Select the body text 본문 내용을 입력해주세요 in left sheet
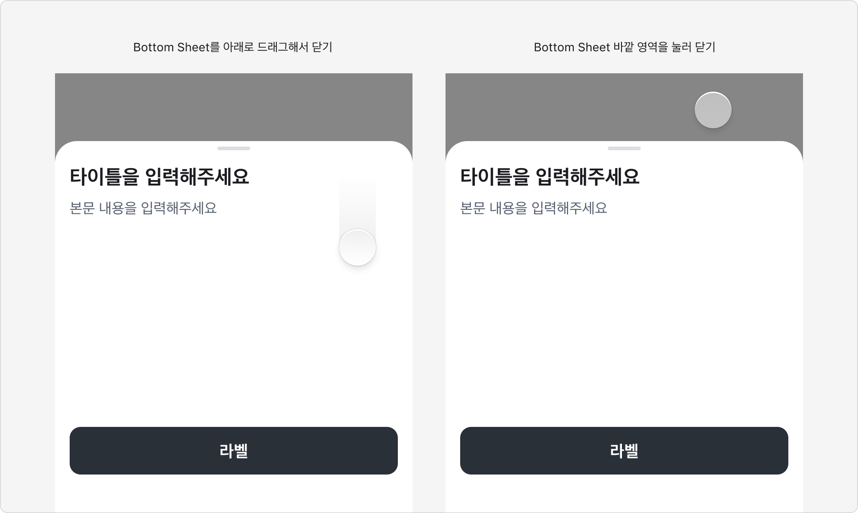 point(143,208)
